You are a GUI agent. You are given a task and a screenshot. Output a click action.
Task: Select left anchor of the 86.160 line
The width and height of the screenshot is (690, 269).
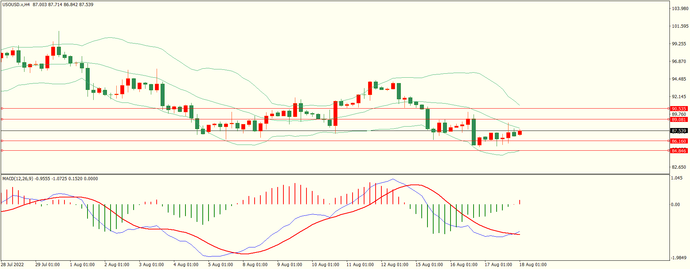[x=2, y=141]
